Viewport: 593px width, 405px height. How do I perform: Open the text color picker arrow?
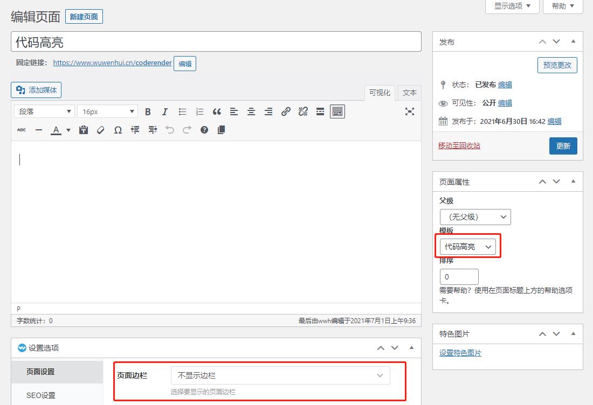point(68,130)
